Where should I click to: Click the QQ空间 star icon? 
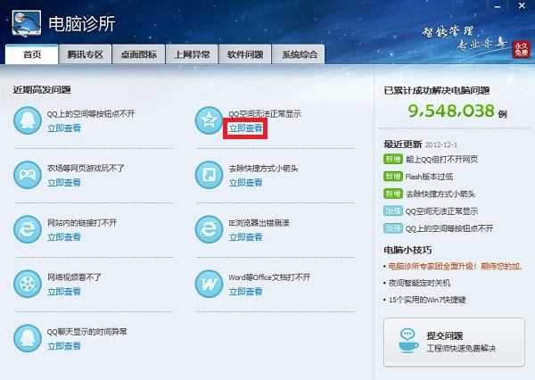[209, 120]
